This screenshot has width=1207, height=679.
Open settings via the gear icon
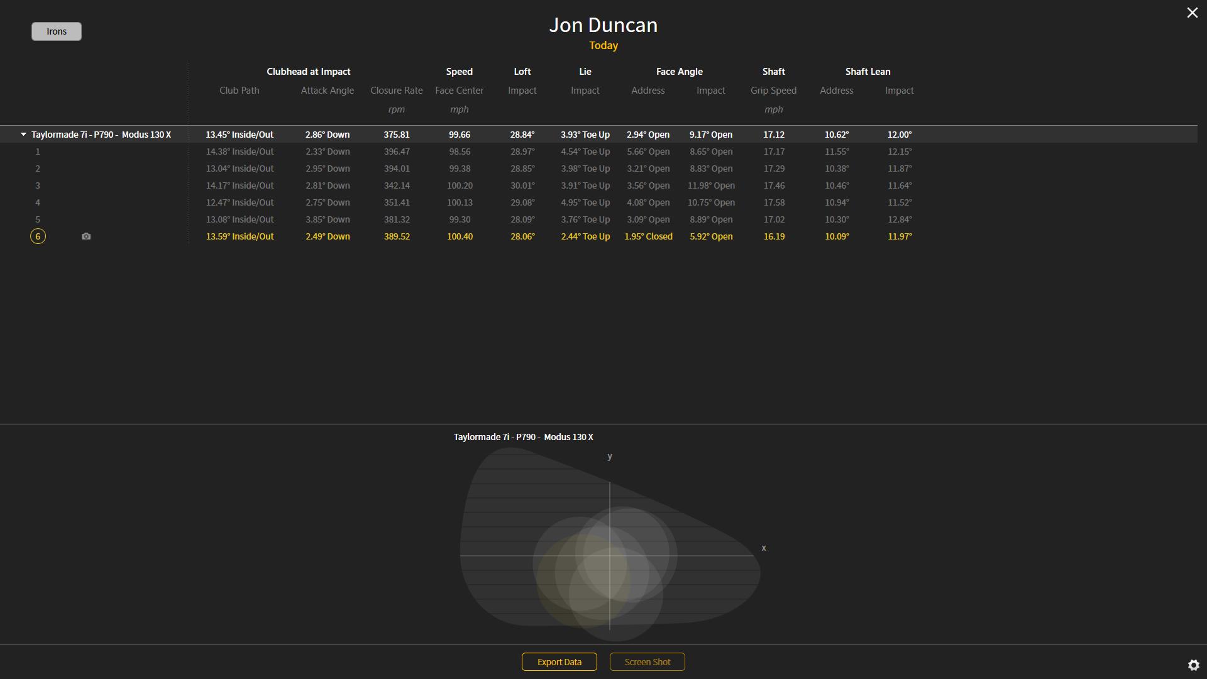[1194, 665]
